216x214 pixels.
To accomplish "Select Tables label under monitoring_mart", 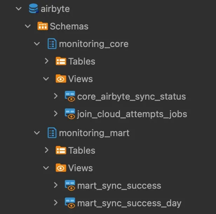I will (82, 151).
